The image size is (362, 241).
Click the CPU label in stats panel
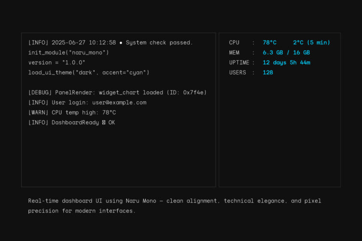[x=234, y=43]
